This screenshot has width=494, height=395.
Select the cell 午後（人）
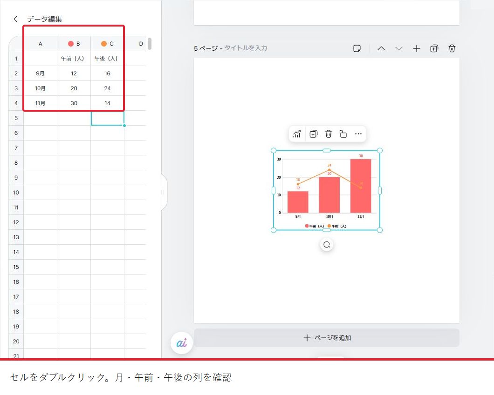tap(107, 59)
